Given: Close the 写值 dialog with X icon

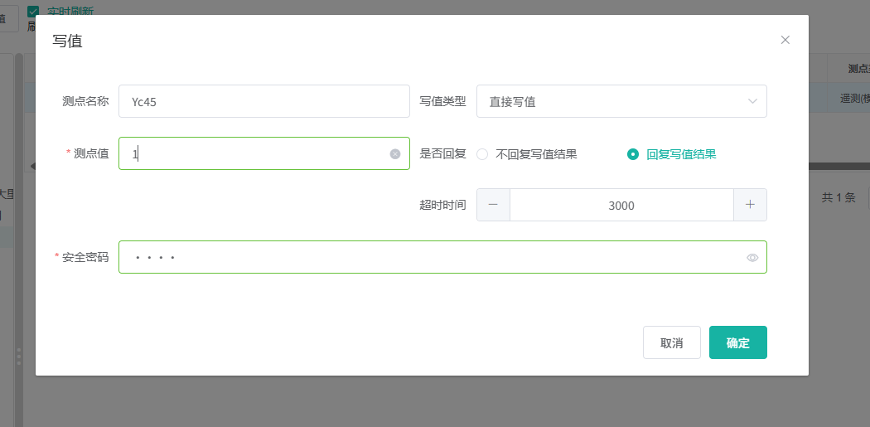Looking at the screenshot, I should (x=785, y=40).
